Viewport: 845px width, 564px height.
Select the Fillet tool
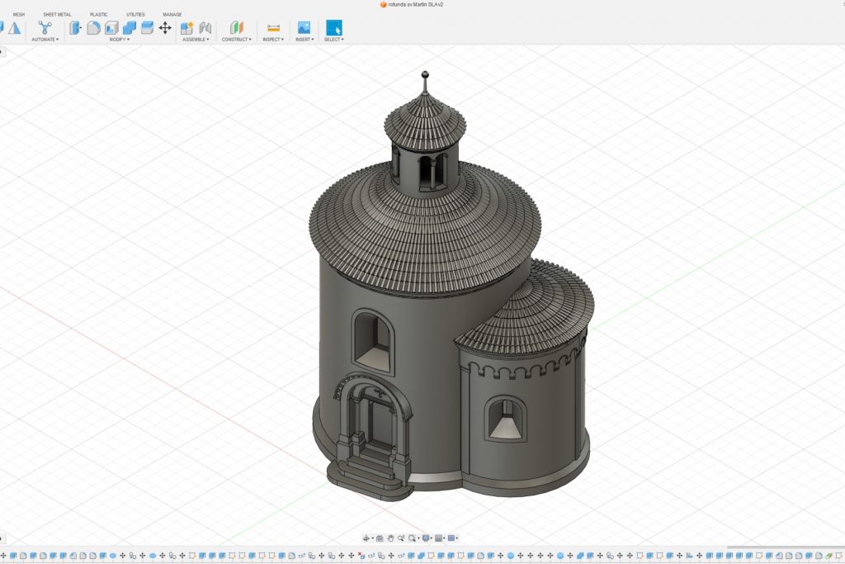click(93, 27)
